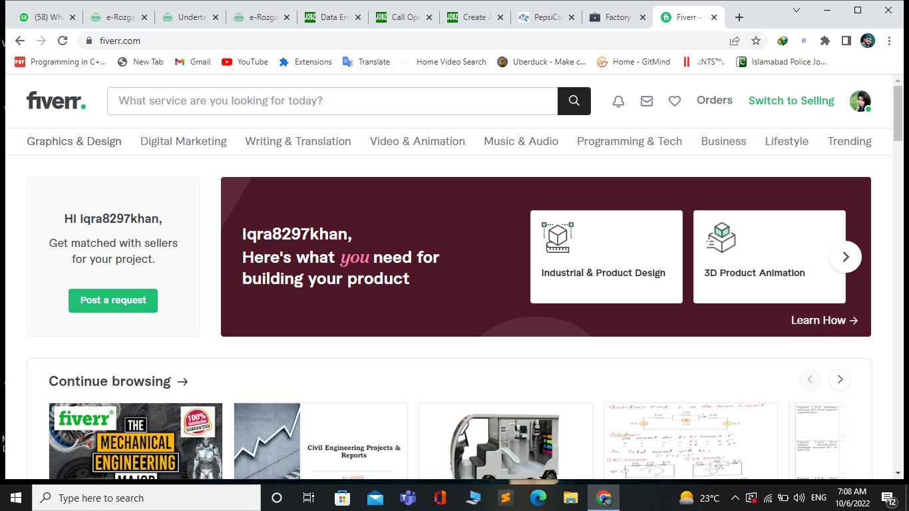
Task: Click the Post a request button
Action: 113,300
